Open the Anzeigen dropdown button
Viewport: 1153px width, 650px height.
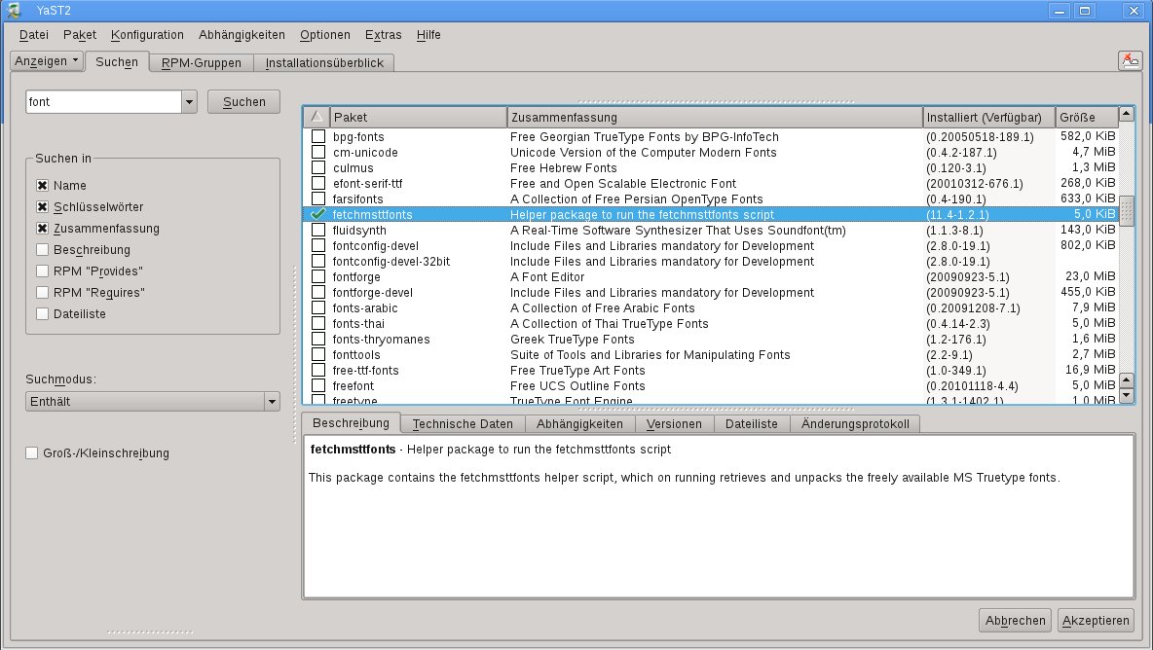coord(47,60)
